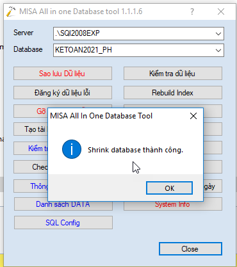Click the partly hidden Thông button
Screen dimensions: 237x267
[x=31, y=186]
